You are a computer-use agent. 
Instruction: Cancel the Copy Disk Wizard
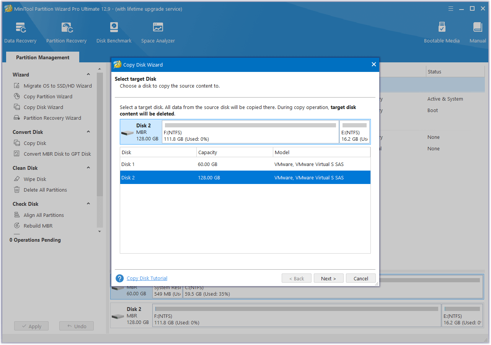pyautogui.click(x=361, y=278)
